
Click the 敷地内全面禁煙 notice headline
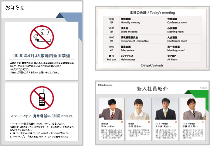pos(42,56)
